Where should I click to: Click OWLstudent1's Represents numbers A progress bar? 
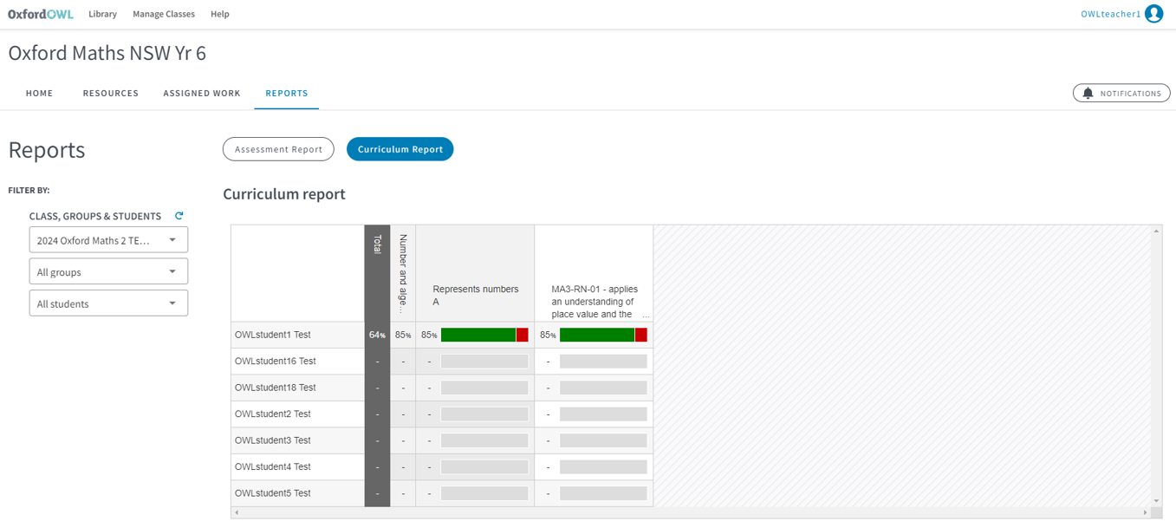tap(484, 335)
